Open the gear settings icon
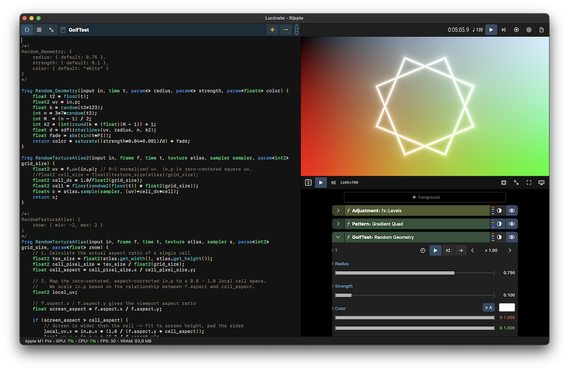569x371 pixels. (x=529, y=30)
